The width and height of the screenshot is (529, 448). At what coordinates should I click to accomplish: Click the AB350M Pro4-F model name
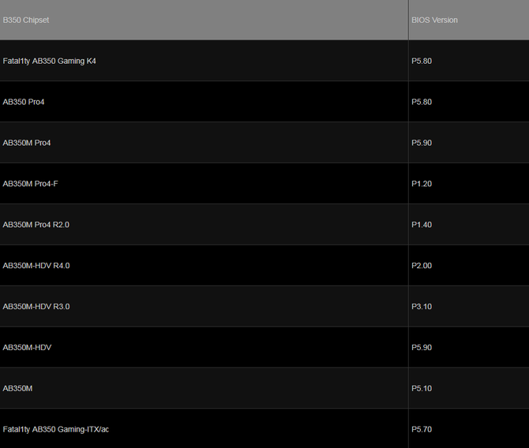(30, 184)
